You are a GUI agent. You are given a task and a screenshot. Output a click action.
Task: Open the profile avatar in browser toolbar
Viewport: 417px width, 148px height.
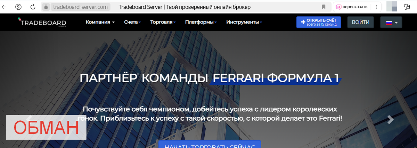pyautogui.click(x=392, y=7)
